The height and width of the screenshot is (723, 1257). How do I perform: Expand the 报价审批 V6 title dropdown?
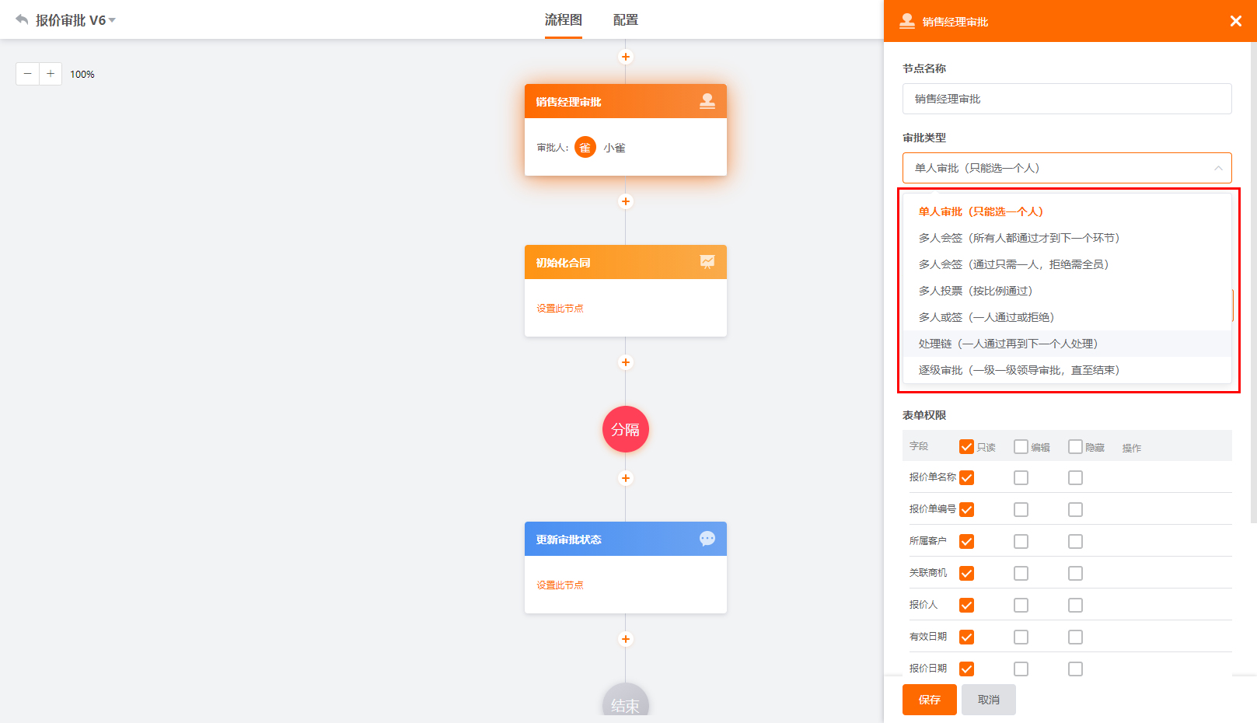(113, 20)
